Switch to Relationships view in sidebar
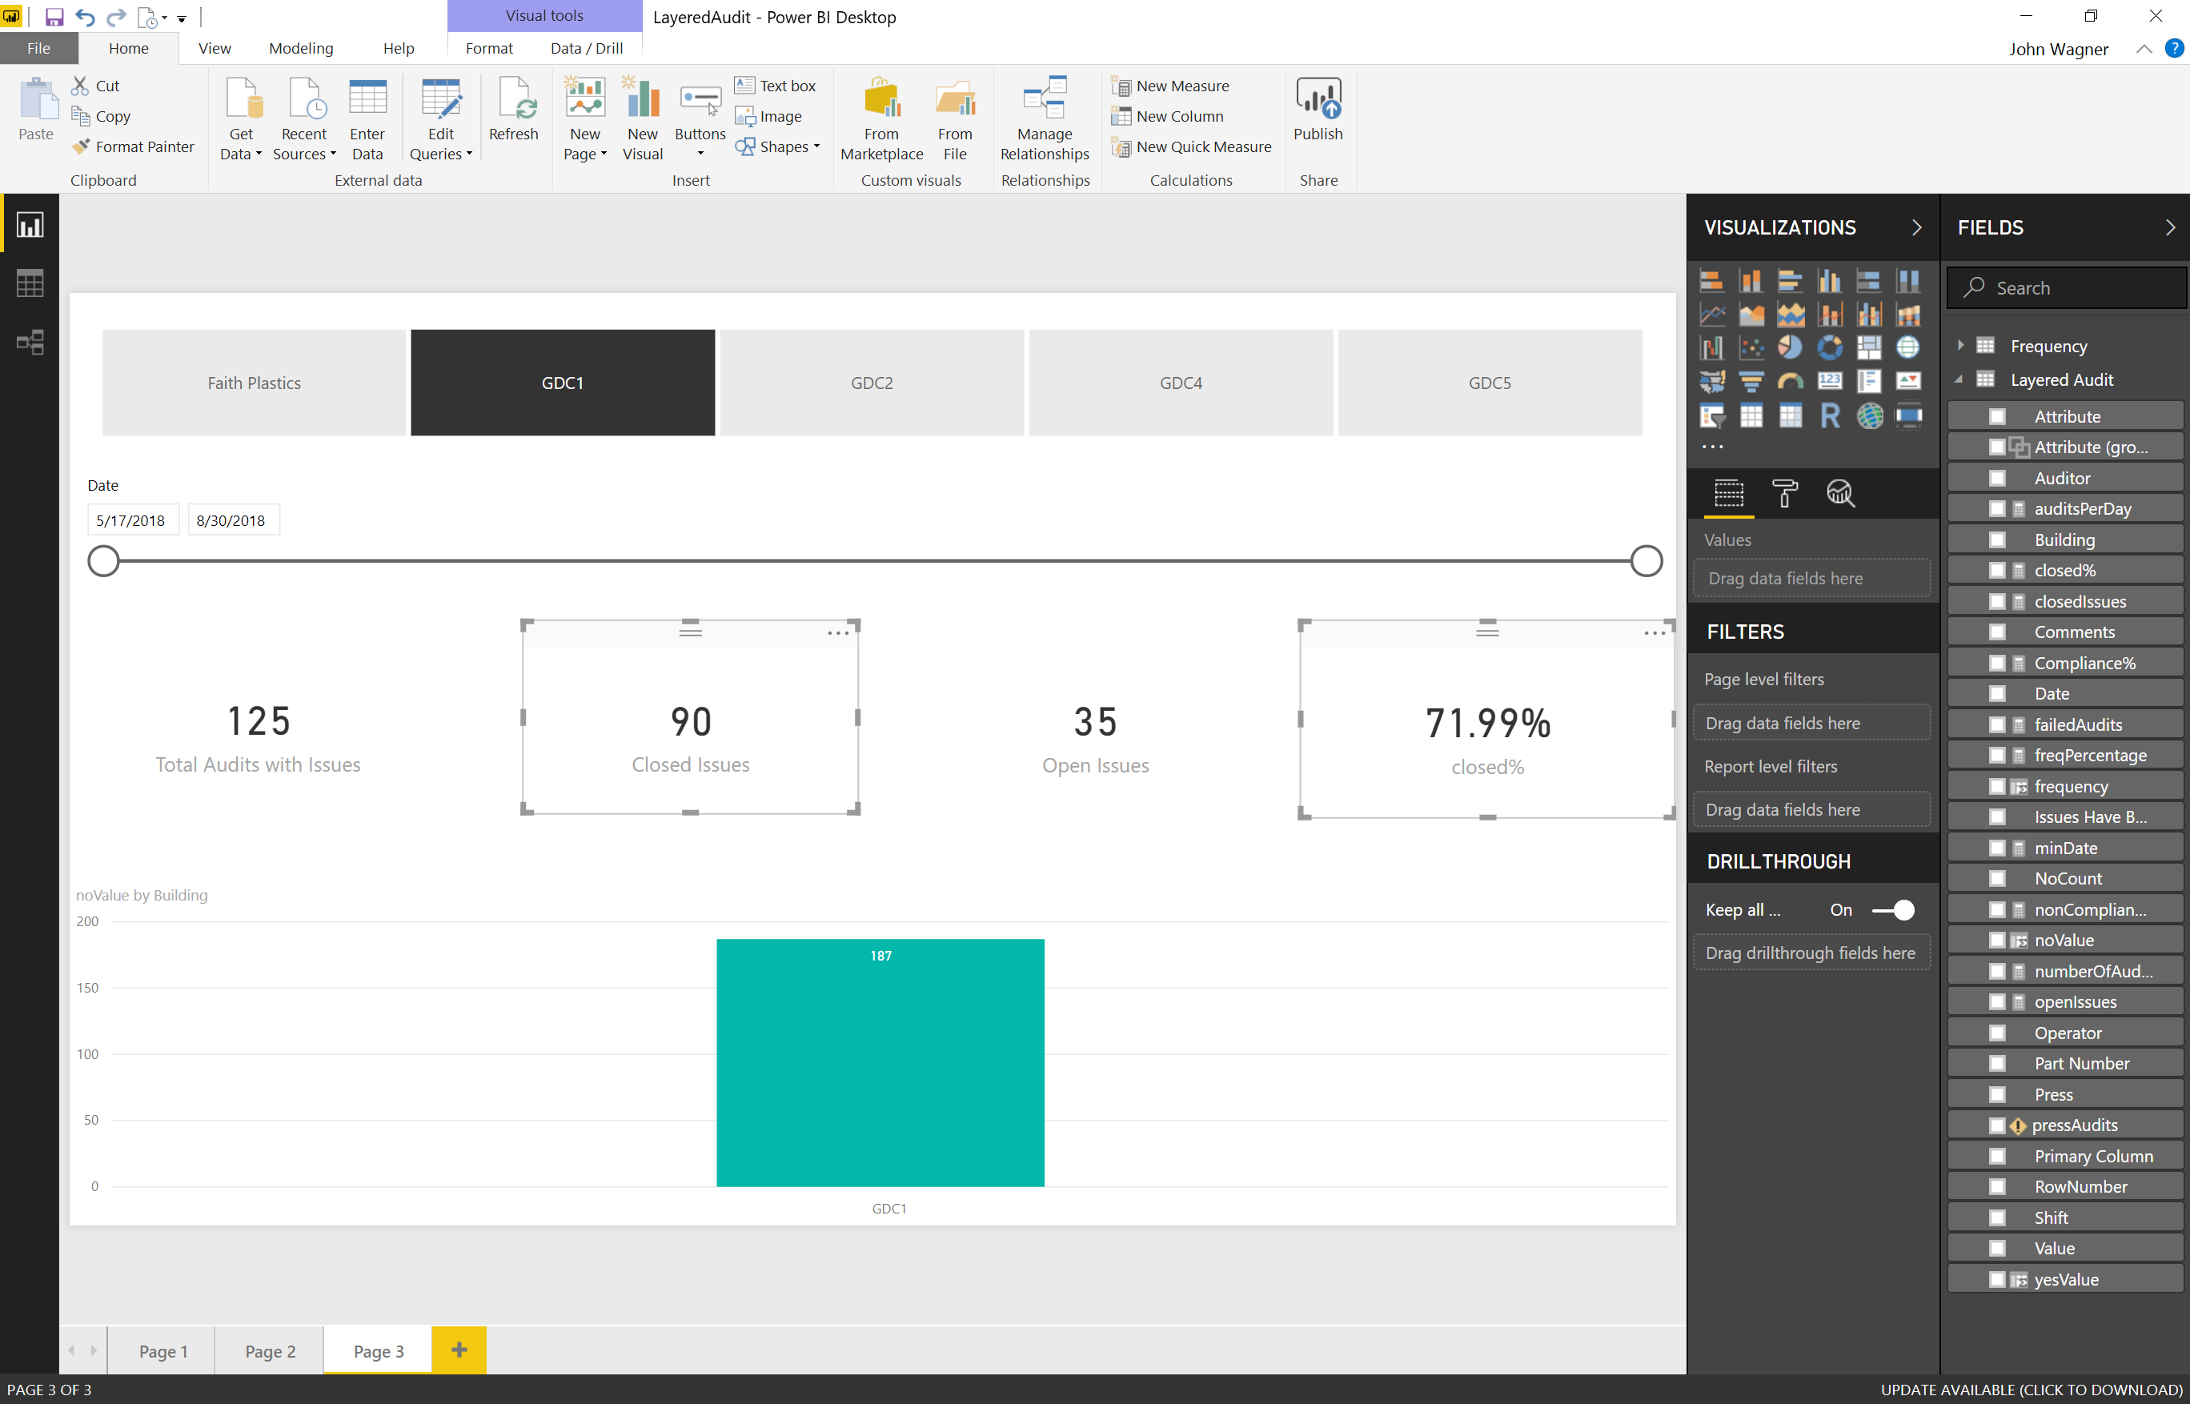 pos(30,342)
